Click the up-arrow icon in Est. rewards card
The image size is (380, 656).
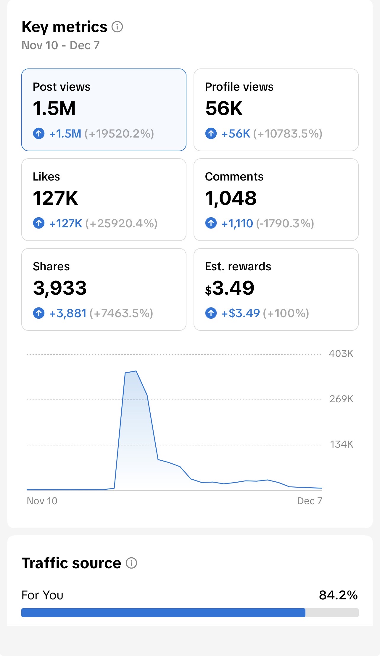(x=211, y=313)
